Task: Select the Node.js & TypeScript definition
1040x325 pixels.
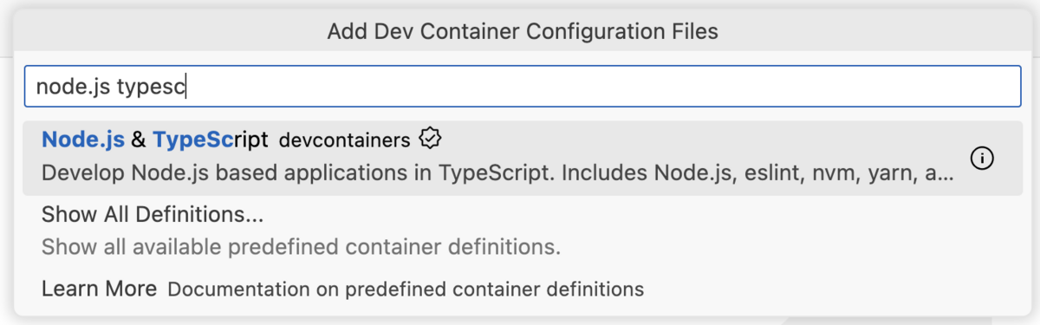Action: [x=519, y=158]
